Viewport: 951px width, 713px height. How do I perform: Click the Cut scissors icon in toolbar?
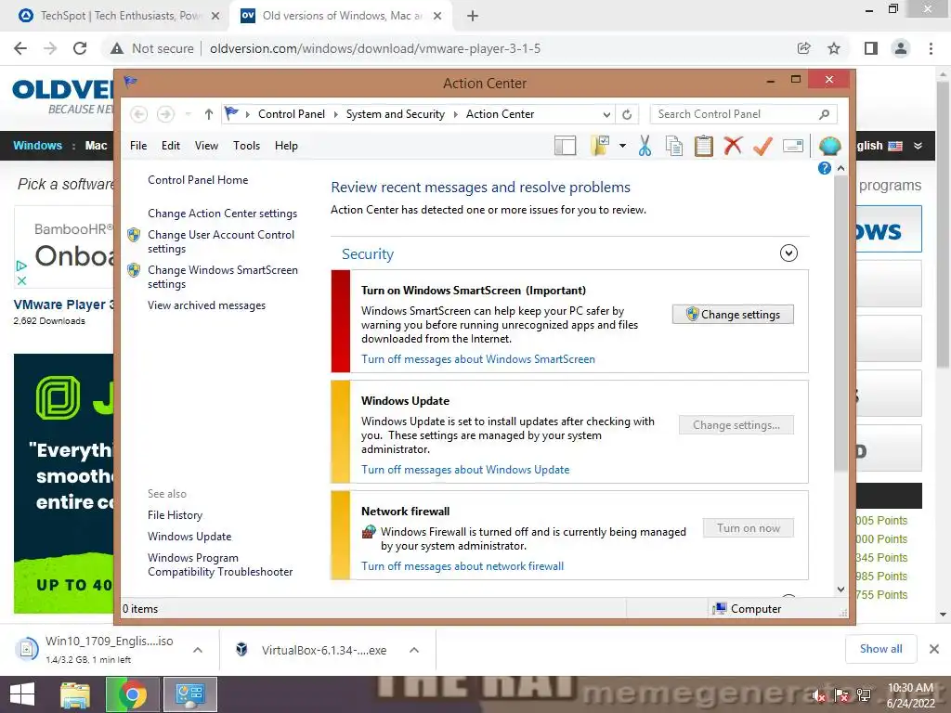tap(645, 146)
